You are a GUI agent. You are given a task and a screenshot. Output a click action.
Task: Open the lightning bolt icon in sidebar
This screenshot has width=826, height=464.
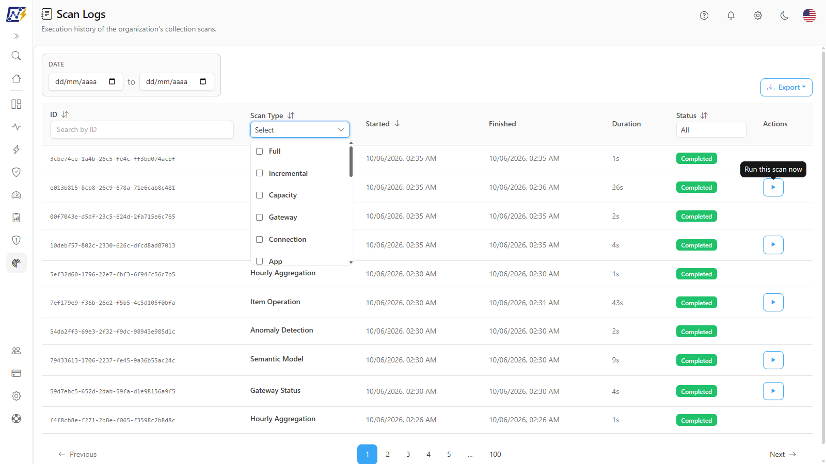pyautogui.click(x=17, y=150)
